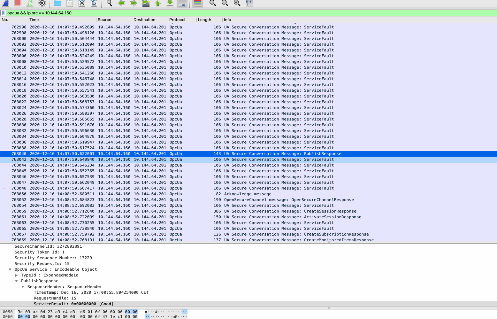Open capture options via the gear icon
This screenshot has width=497, height=319.
42,4
